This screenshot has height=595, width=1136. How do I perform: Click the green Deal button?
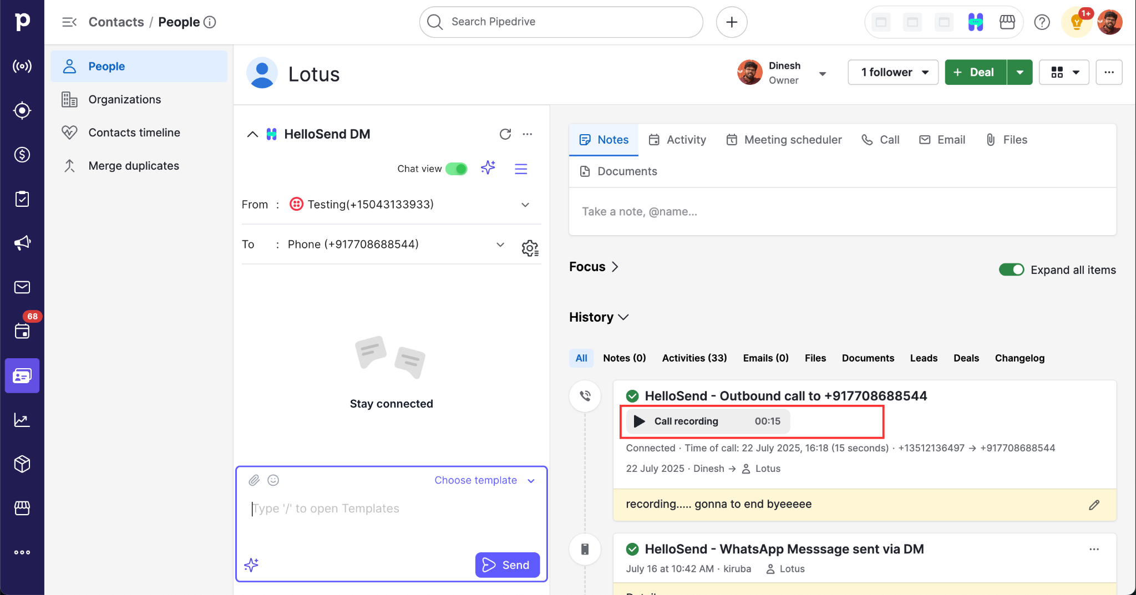pos(976,72)
